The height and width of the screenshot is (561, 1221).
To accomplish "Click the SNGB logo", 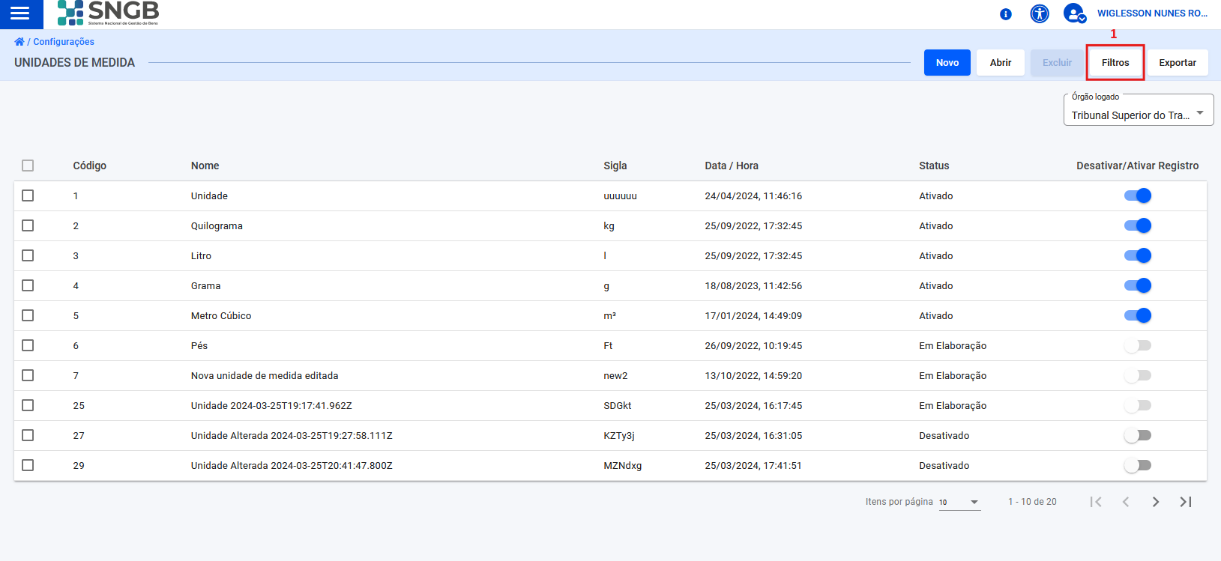I will click(109, 13).
